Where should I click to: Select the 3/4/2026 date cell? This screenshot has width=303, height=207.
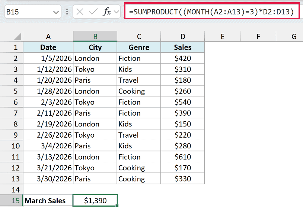point(48,146)
